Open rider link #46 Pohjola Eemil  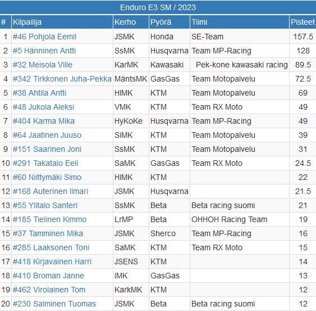pos(44,37)
